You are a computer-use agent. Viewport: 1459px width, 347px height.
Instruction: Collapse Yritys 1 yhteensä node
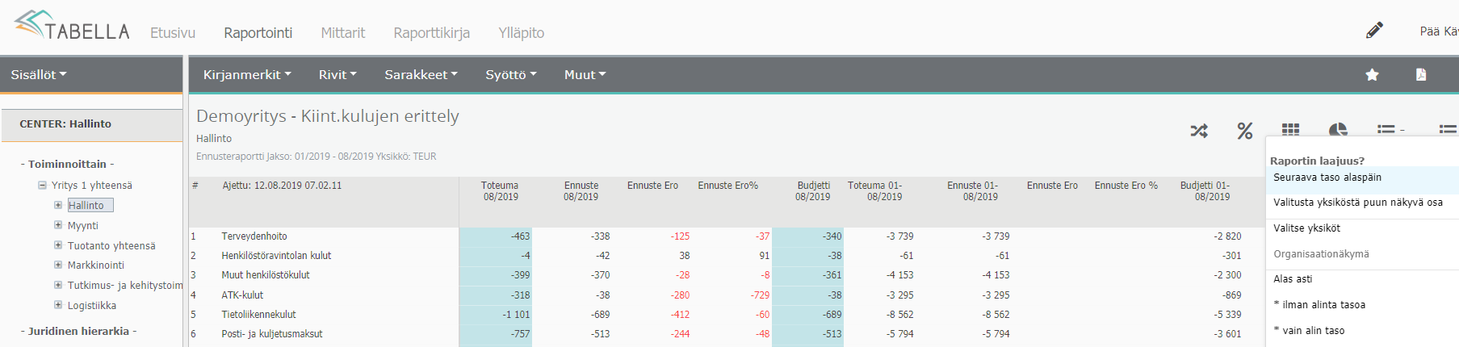click(42, 185)
